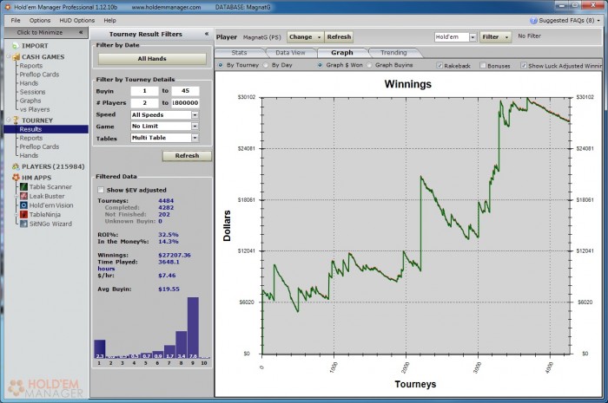Image resolution: width=608 pixels, height=403 pixels.
Task: Switch to the Trending tab
Action: [x=393, y=53]
